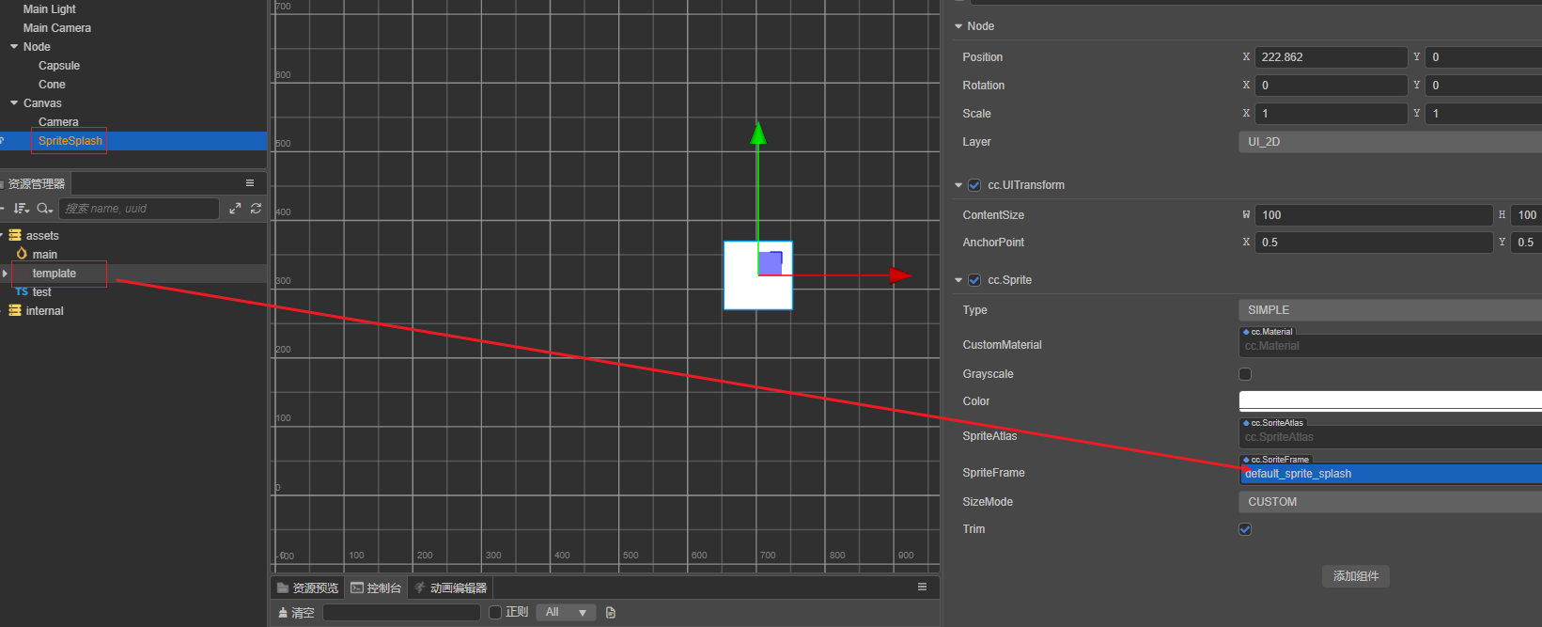Viewport: 1542px width, 627px height.
Task: Click the SpriteFrame default_sprite_splash slot
Action: tap(1390, 474)
